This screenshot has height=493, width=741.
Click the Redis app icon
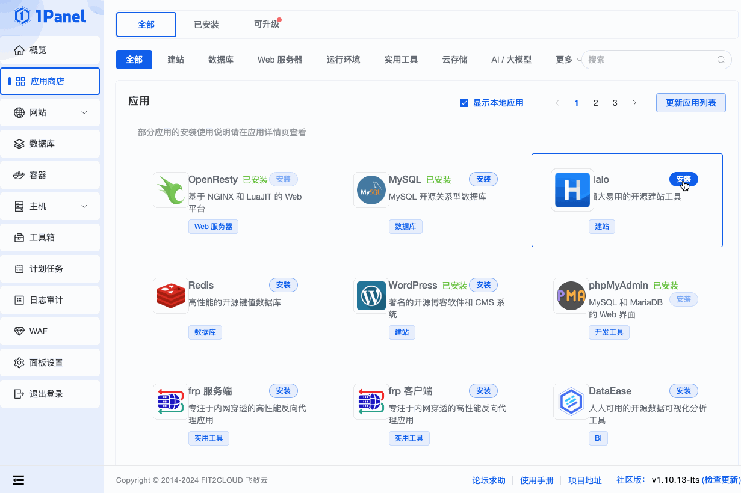[x=171, y=296]
